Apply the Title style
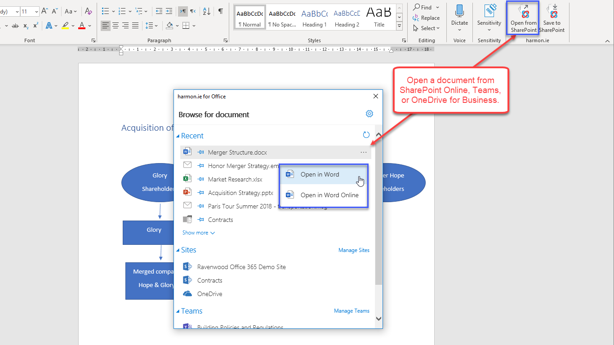 (379, 18)
